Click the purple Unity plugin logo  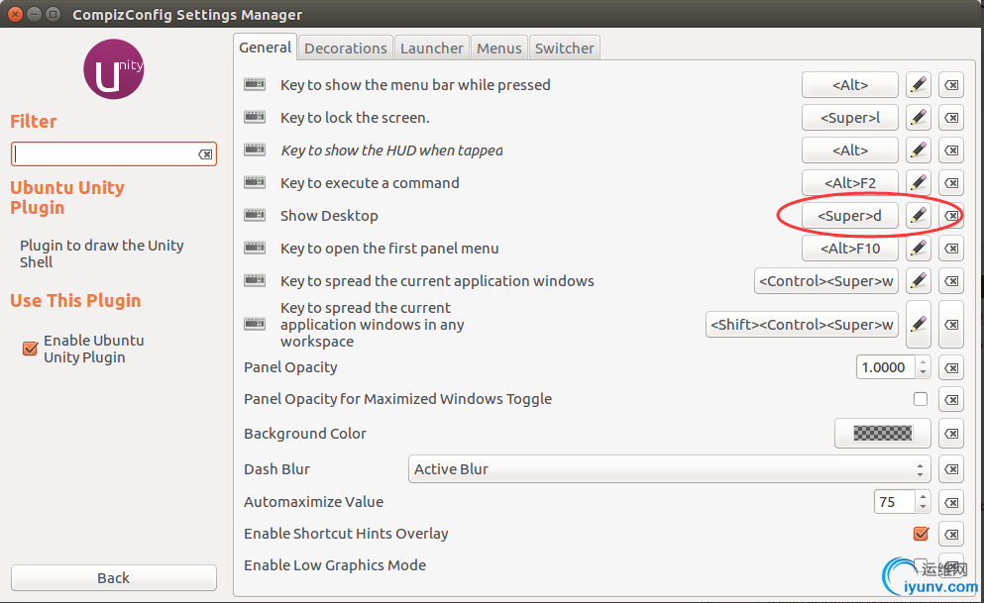click(114, 69)
